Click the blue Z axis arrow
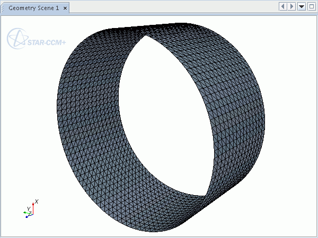 (27, 216)
